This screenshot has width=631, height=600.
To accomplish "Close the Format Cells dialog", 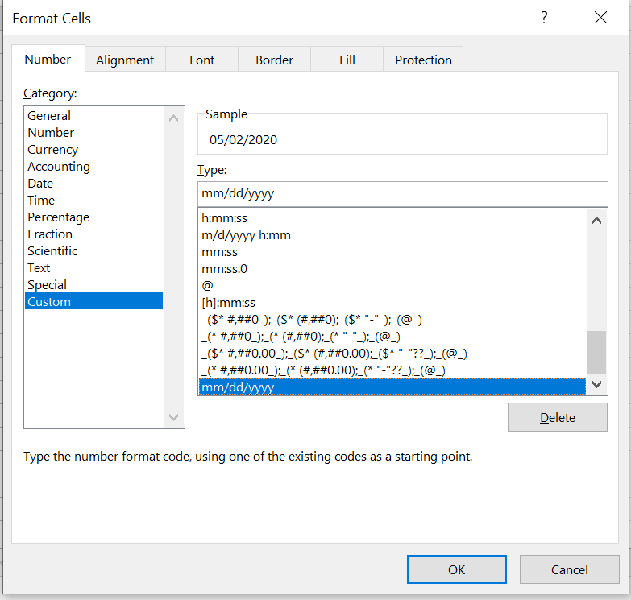I will coord(600,18).
